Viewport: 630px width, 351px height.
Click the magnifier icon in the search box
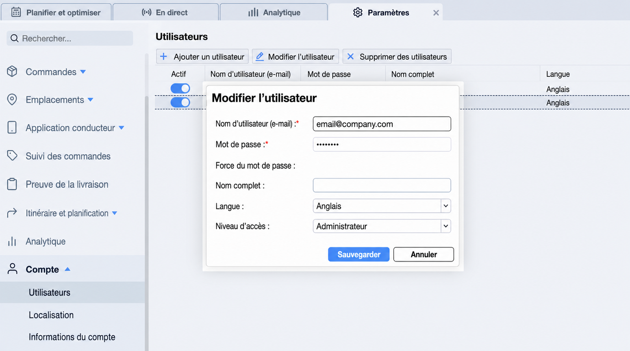pos(15,38)
